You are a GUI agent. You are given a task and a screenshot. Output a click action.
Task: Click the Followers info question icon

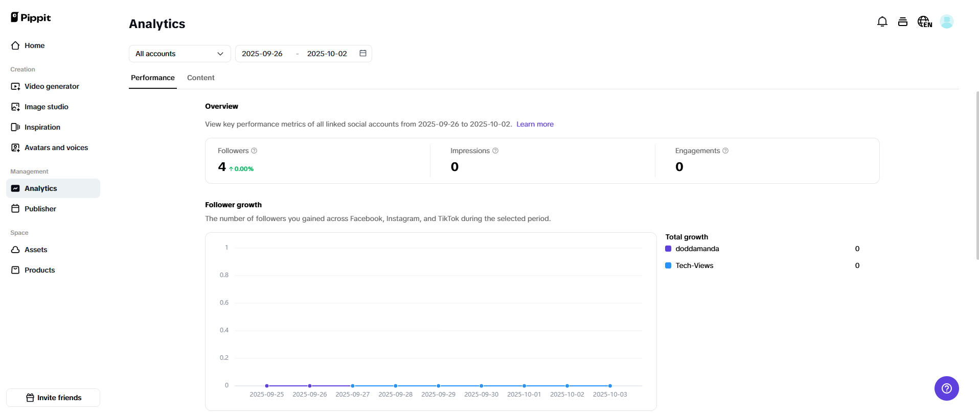click(254, 151)
